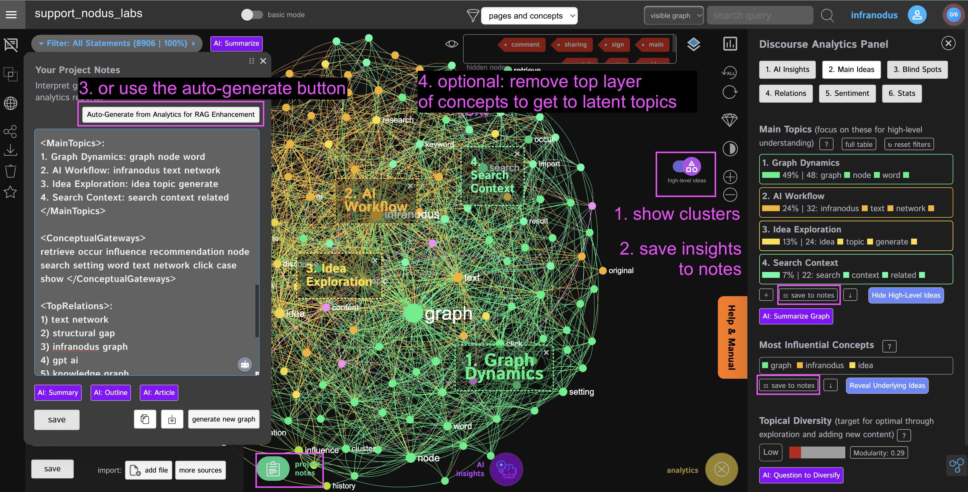Click the Graph Dynamics 49% green bar
Viewport: 968px width, 492px height.
[x=771, y=175]
